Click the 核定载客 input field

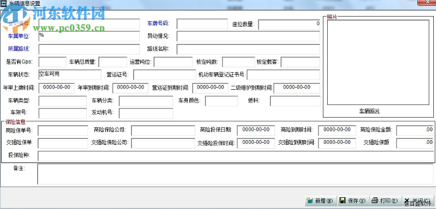tap(300, 62)
